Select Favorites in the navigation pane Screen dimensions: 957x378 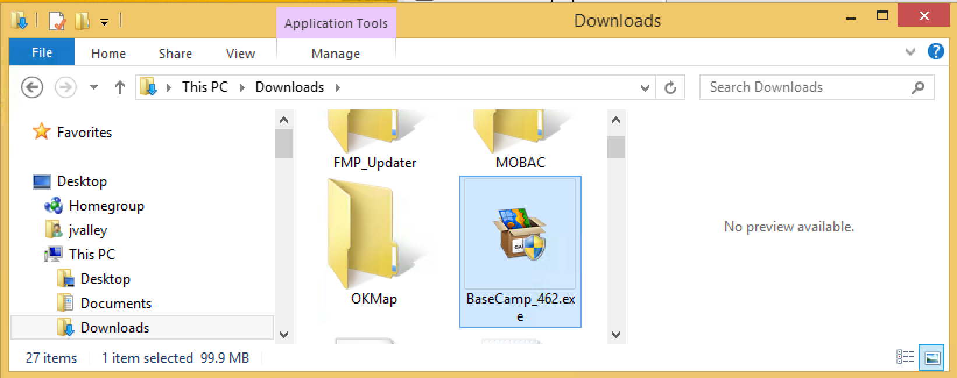point(85,133)
